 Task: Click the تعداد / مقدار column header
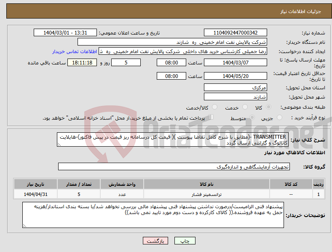coord(79,184)
